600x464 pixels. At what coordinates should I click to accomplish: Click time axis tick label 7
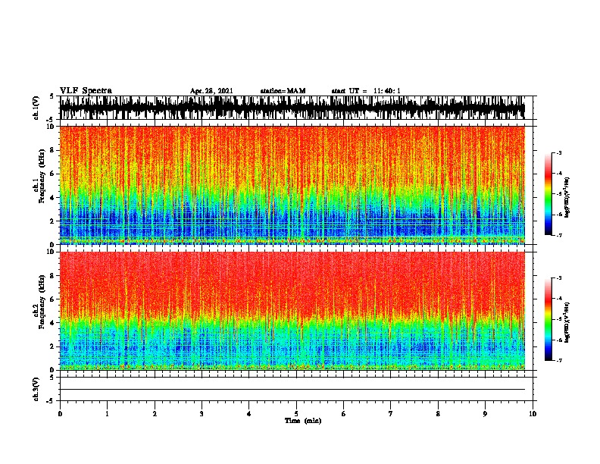(x=391, y=414)
